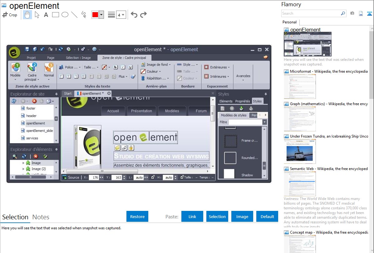This screenshot has width=374, height=253.
Task: Select the text annotation tool A
Action: pyautogui.click(x=46, y=15)
